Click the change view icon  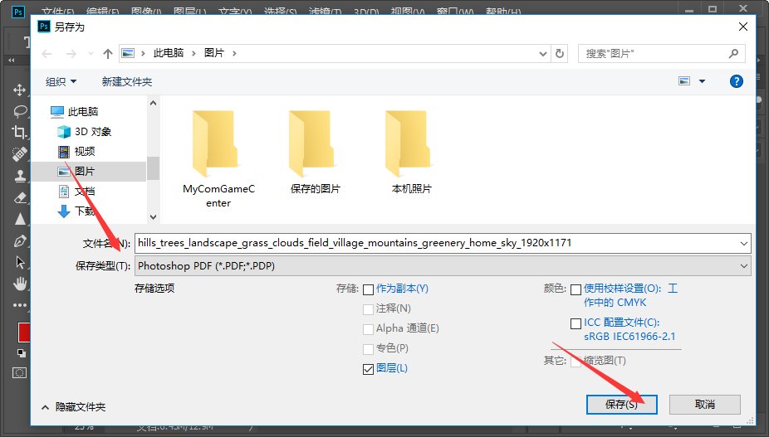684,81
